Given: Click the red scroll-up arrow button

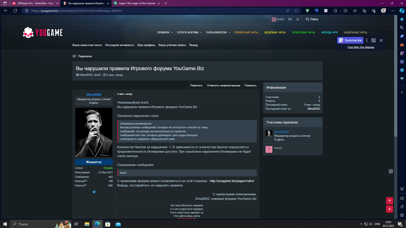Looking at the screenshot, I should pos(390,200).
